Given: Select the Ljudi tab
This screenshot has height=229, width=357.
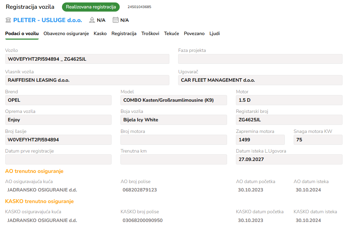Looking at the screenshot, I should coord(214,34).
